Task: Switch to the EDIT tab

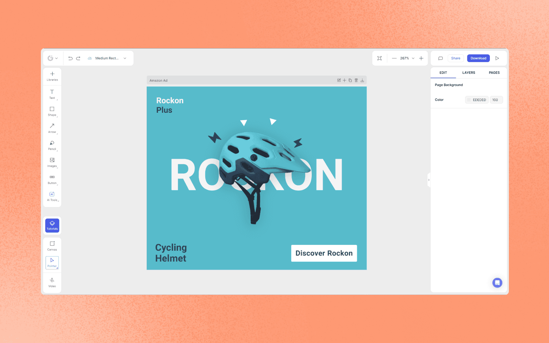Action: pos(443,73)
